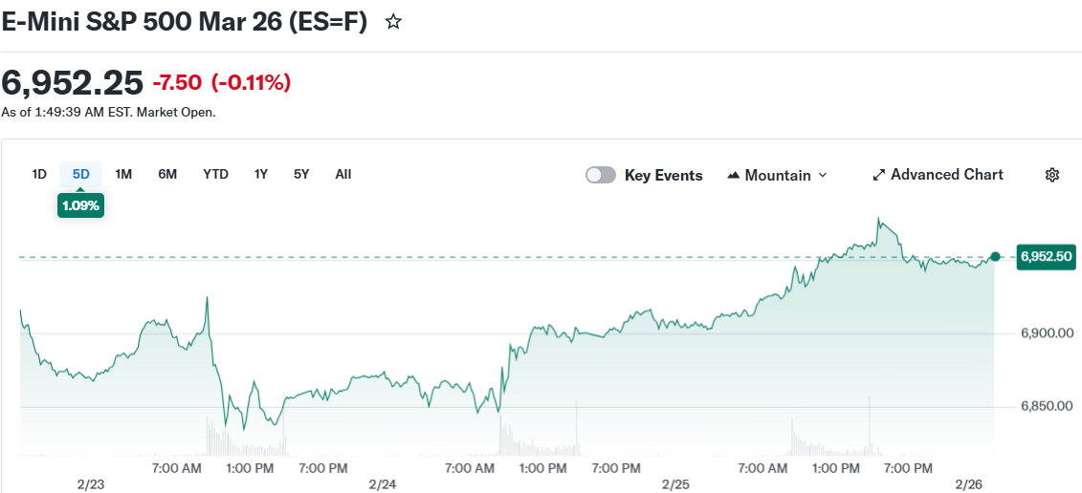Show the All time range
This screenshot has height=493, width=1082.
pyautogui.click(x=342, y=175)
